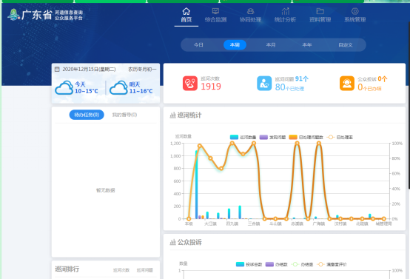Click the 广海镇 axis label
Screen dimensions: 410x279
coord(319,223)
